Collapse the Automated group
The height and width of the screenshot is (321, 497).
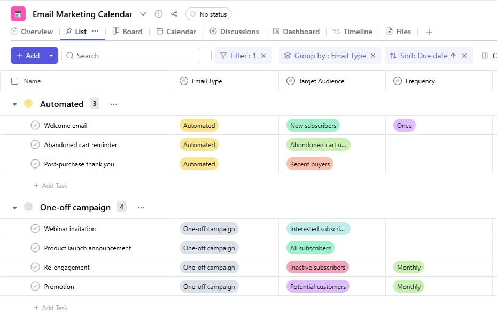click(x=15, y=104)
